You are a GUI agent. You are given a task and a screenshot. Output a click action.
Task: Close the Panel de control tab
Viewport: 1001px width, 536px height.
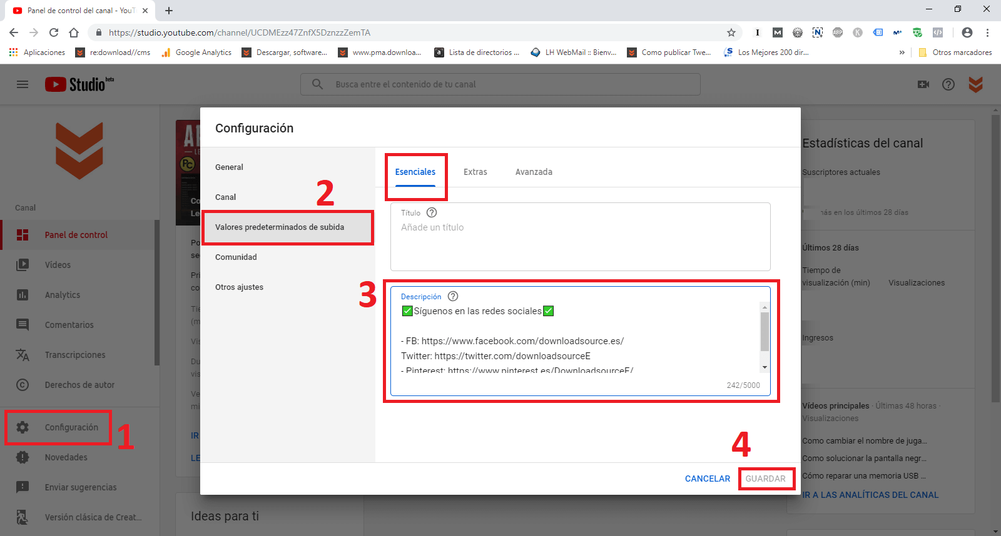(x=145, y=11)
